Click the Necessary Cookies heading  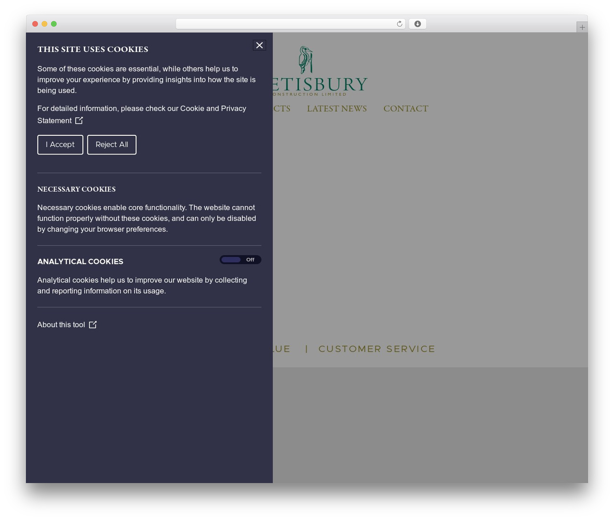tap(77, 189)
